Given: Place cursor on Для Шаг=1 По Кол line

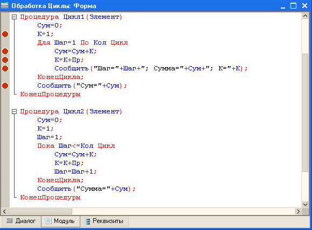Looking at the screenshot, I should point(82,42).
